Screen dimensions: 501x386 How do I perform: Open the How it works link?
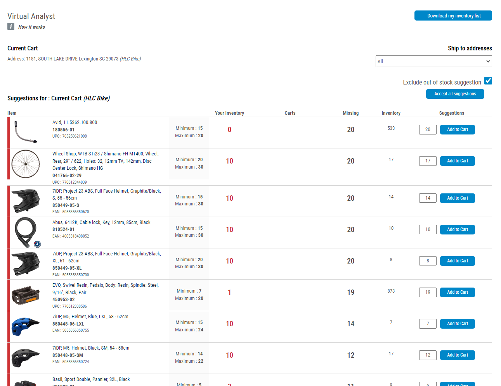point(31,27)
